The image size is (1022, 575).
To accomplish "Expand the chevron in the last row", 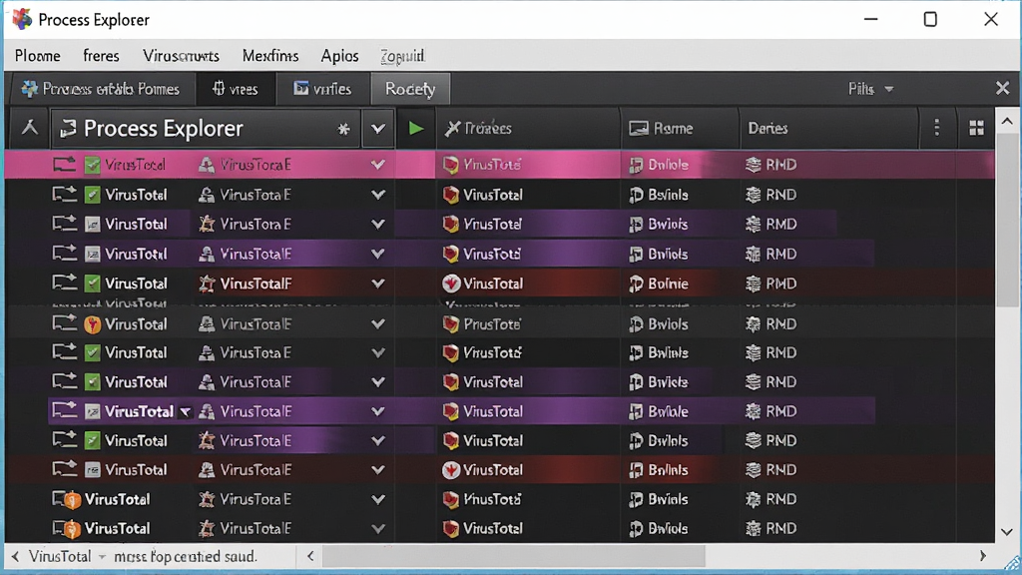I will (377, 529).
